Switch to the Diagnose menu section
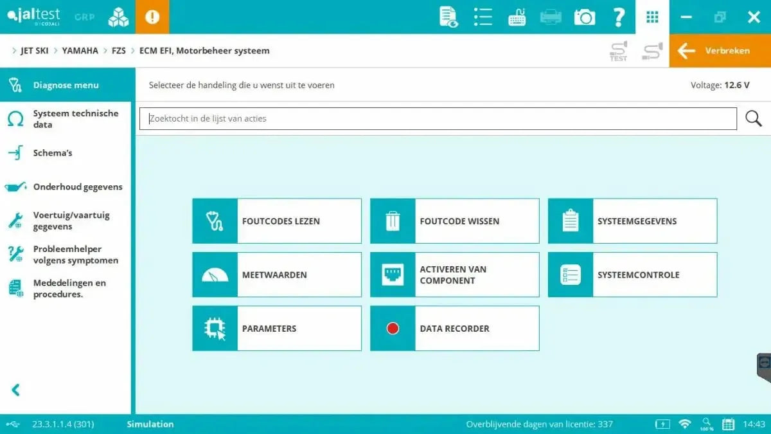 click(x=64, y=84)
